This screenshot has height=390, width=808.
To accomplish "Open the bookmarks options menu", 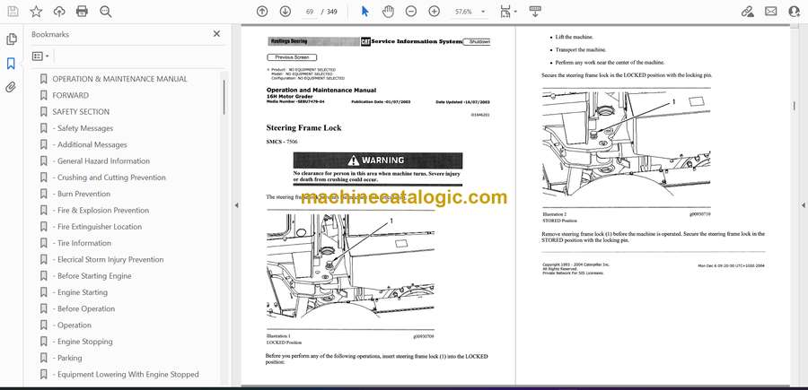I will [x=40, y=56].
